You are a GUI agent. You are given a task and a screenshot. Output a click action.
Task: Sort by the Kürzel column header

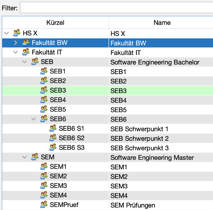55,23
